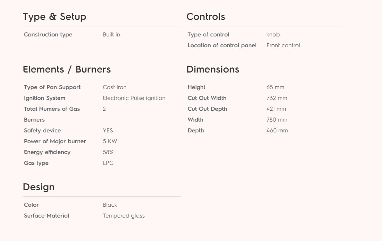
Task: Select the Safety device label
Action: click(x=42, y=131)
